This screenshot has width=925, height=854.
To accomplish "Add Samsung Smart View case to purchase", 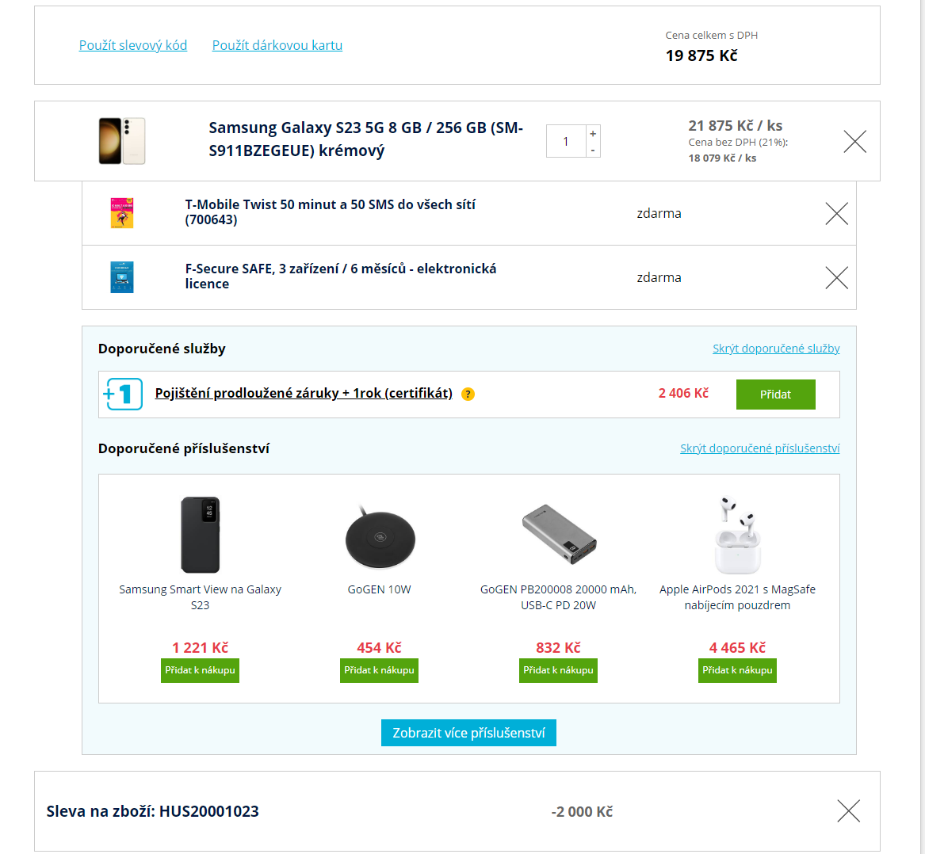I will [200, 670].
